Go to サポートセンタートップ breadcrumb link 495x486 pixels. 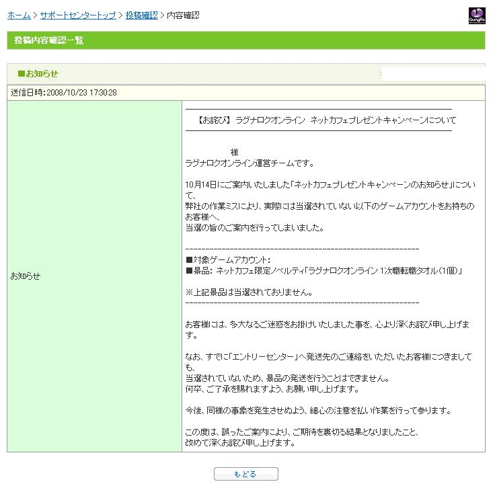click(x=78, y=15)
